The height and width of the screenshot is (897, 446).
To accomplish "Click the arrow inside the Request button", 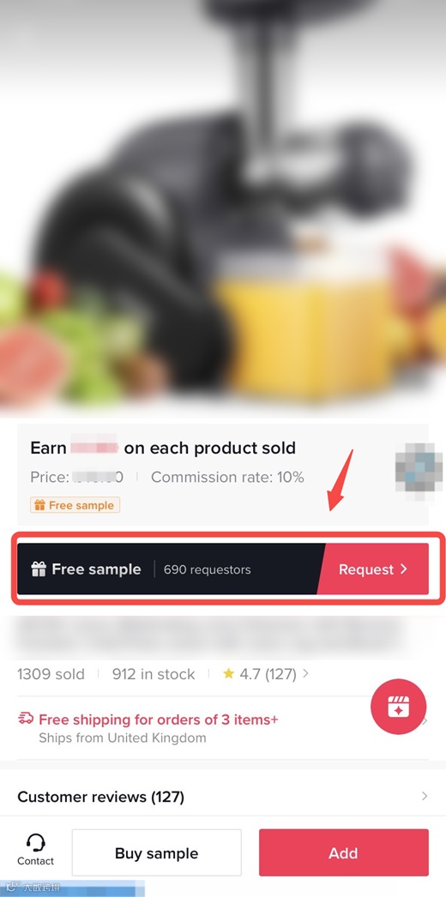I will pyautogui.click(x=404, y=569).
